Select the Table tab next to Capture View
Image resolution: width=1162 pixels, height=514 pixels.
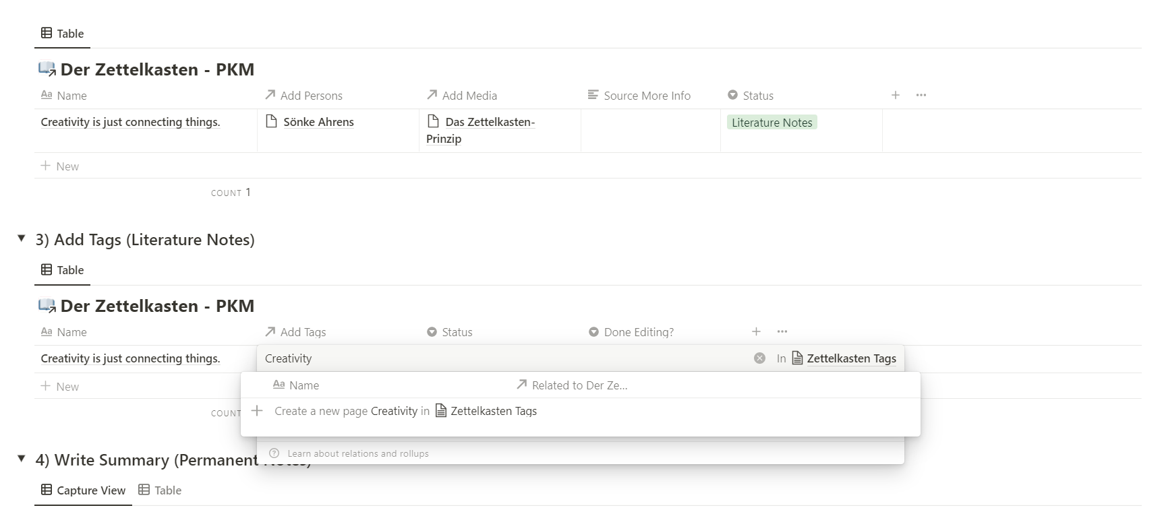coord(161,490)
